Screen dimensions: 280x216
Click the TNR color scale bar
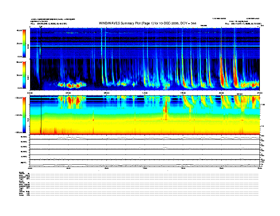click(x=24, y=115)
